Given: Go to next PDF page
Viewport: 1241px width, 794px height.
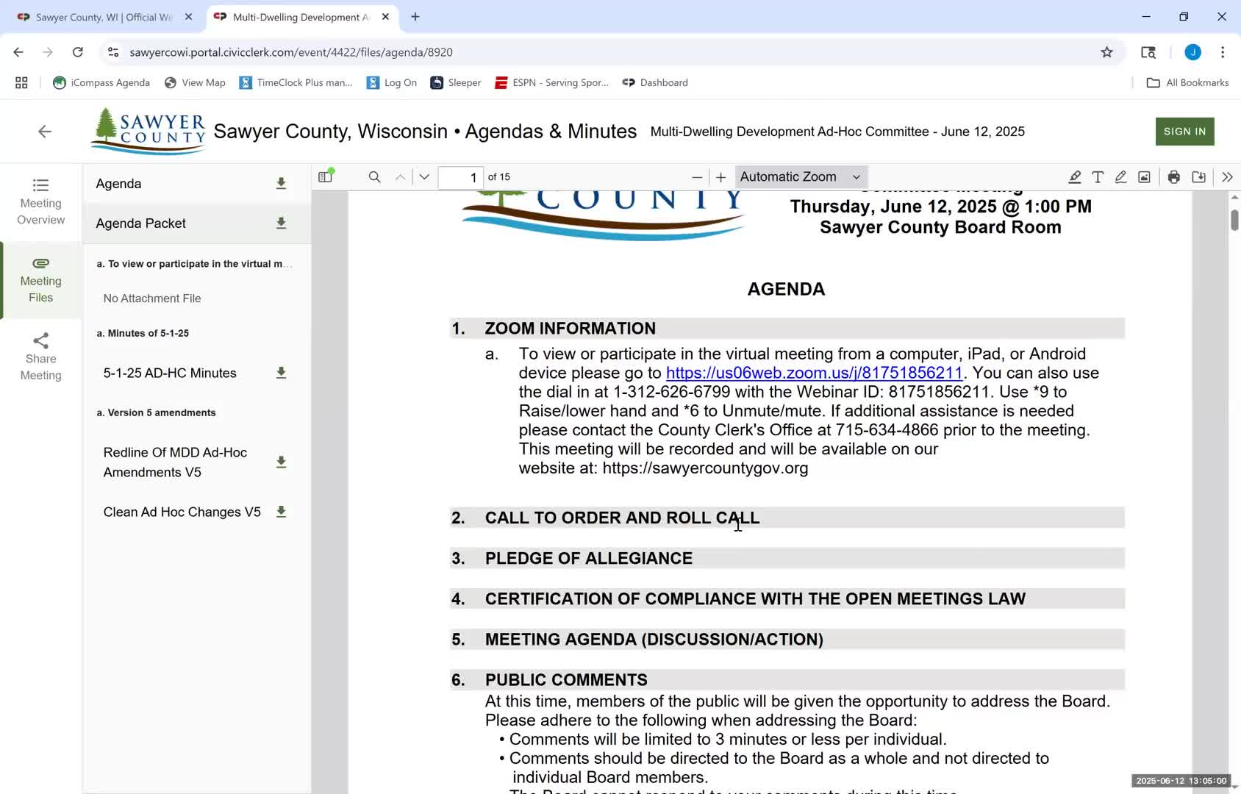Looking at the screenshot, I should click(424, 177).
